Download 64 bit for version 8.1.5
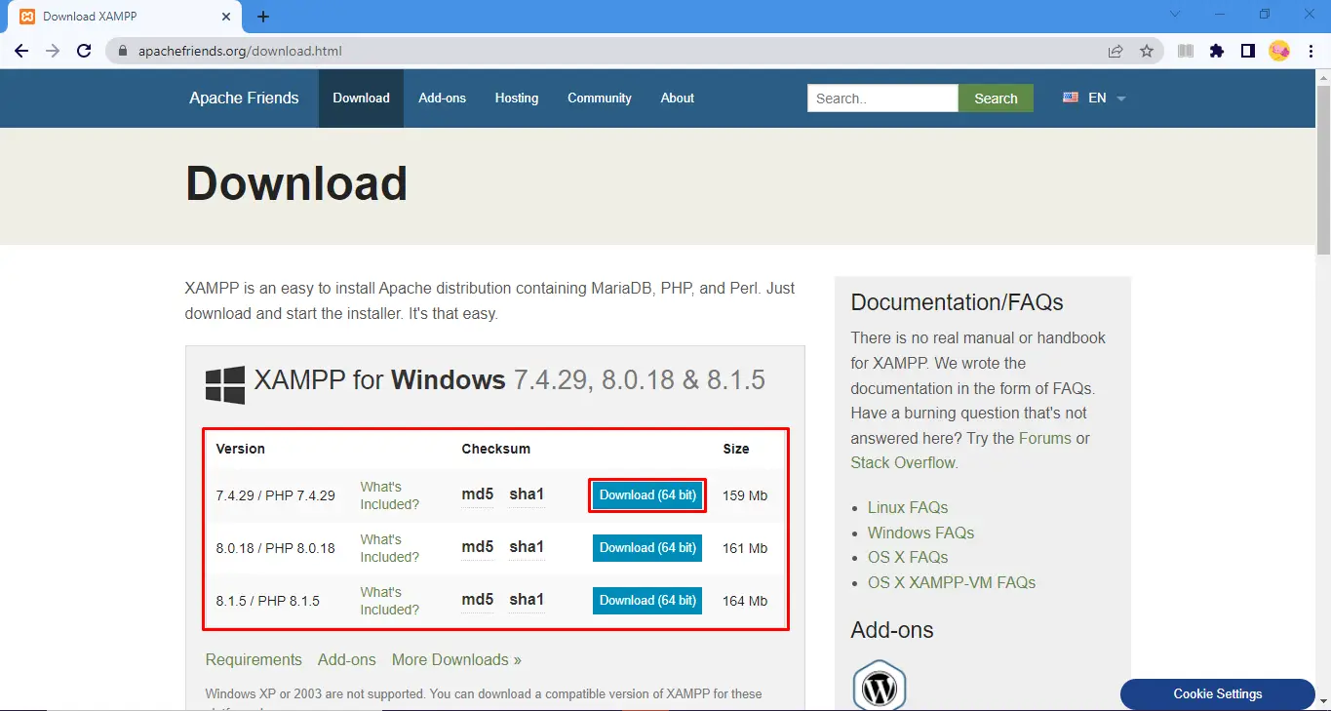 (x=647, y=601)
